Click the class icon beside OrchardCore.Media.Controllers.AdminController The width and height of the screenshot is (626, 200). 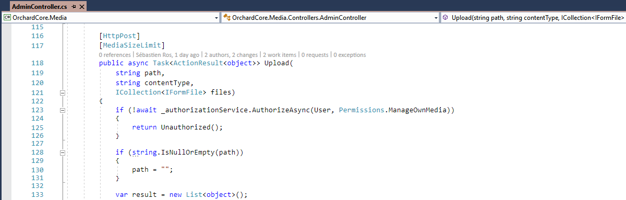click(x=227, y=17)
